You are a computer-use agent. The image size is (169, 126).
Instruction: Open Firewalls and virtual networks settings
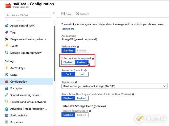click(x=28, y=102)
